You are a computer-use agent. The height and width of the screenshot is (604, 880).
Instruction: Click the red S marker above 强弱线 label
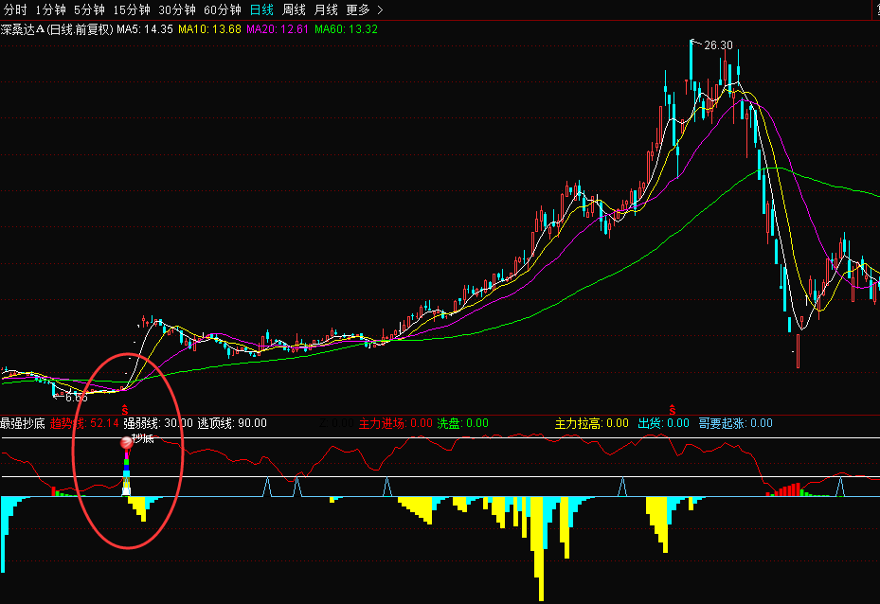pos(125,410)
